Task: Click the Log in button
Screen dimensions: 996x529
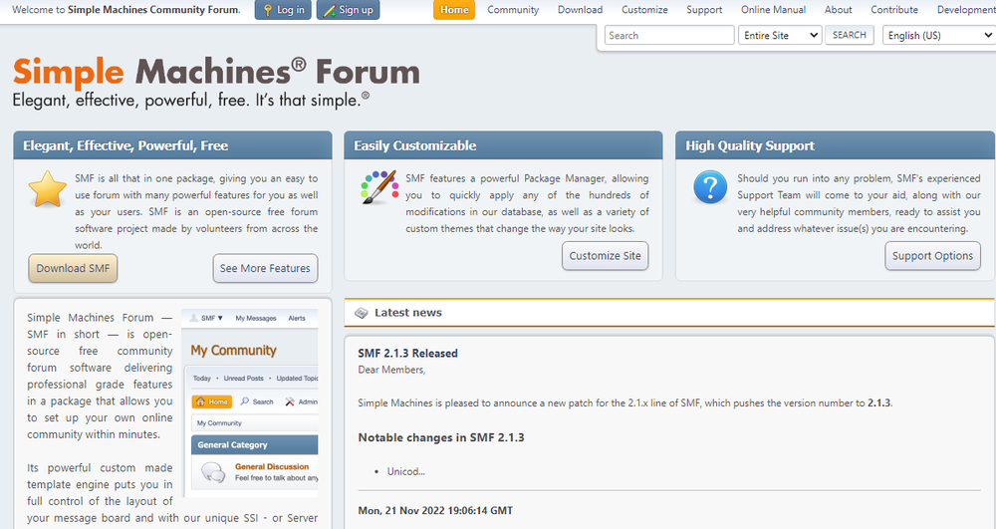Action: 283,10
